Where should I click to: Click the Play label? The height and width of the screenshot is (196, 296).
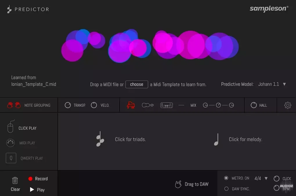[x=41, y=190]
